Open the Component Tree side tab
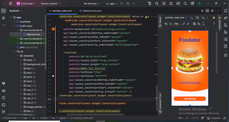 pyautogui.click(x=160, y=103)
